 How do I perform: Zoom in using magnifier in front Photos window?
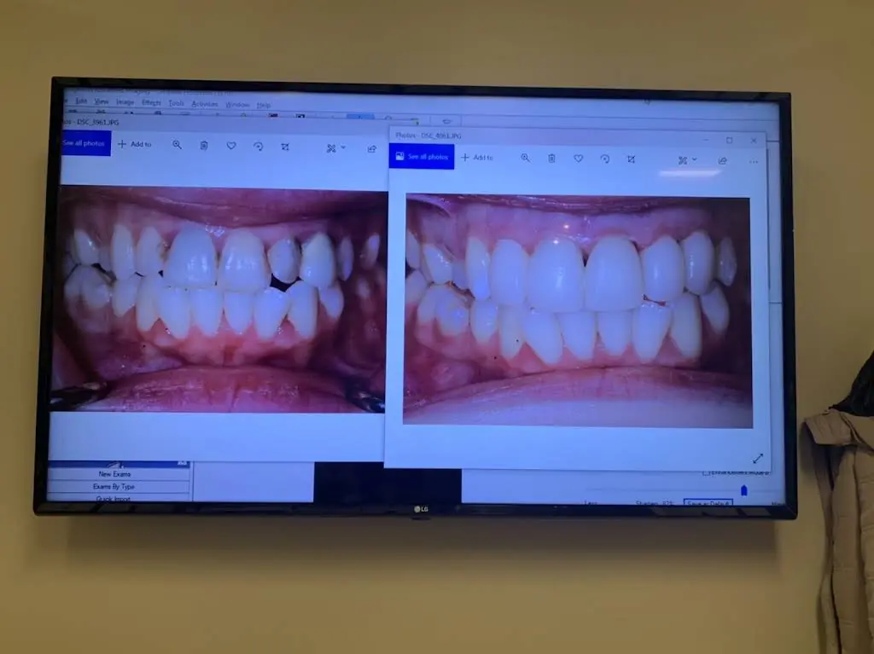[x=525, y=159]
